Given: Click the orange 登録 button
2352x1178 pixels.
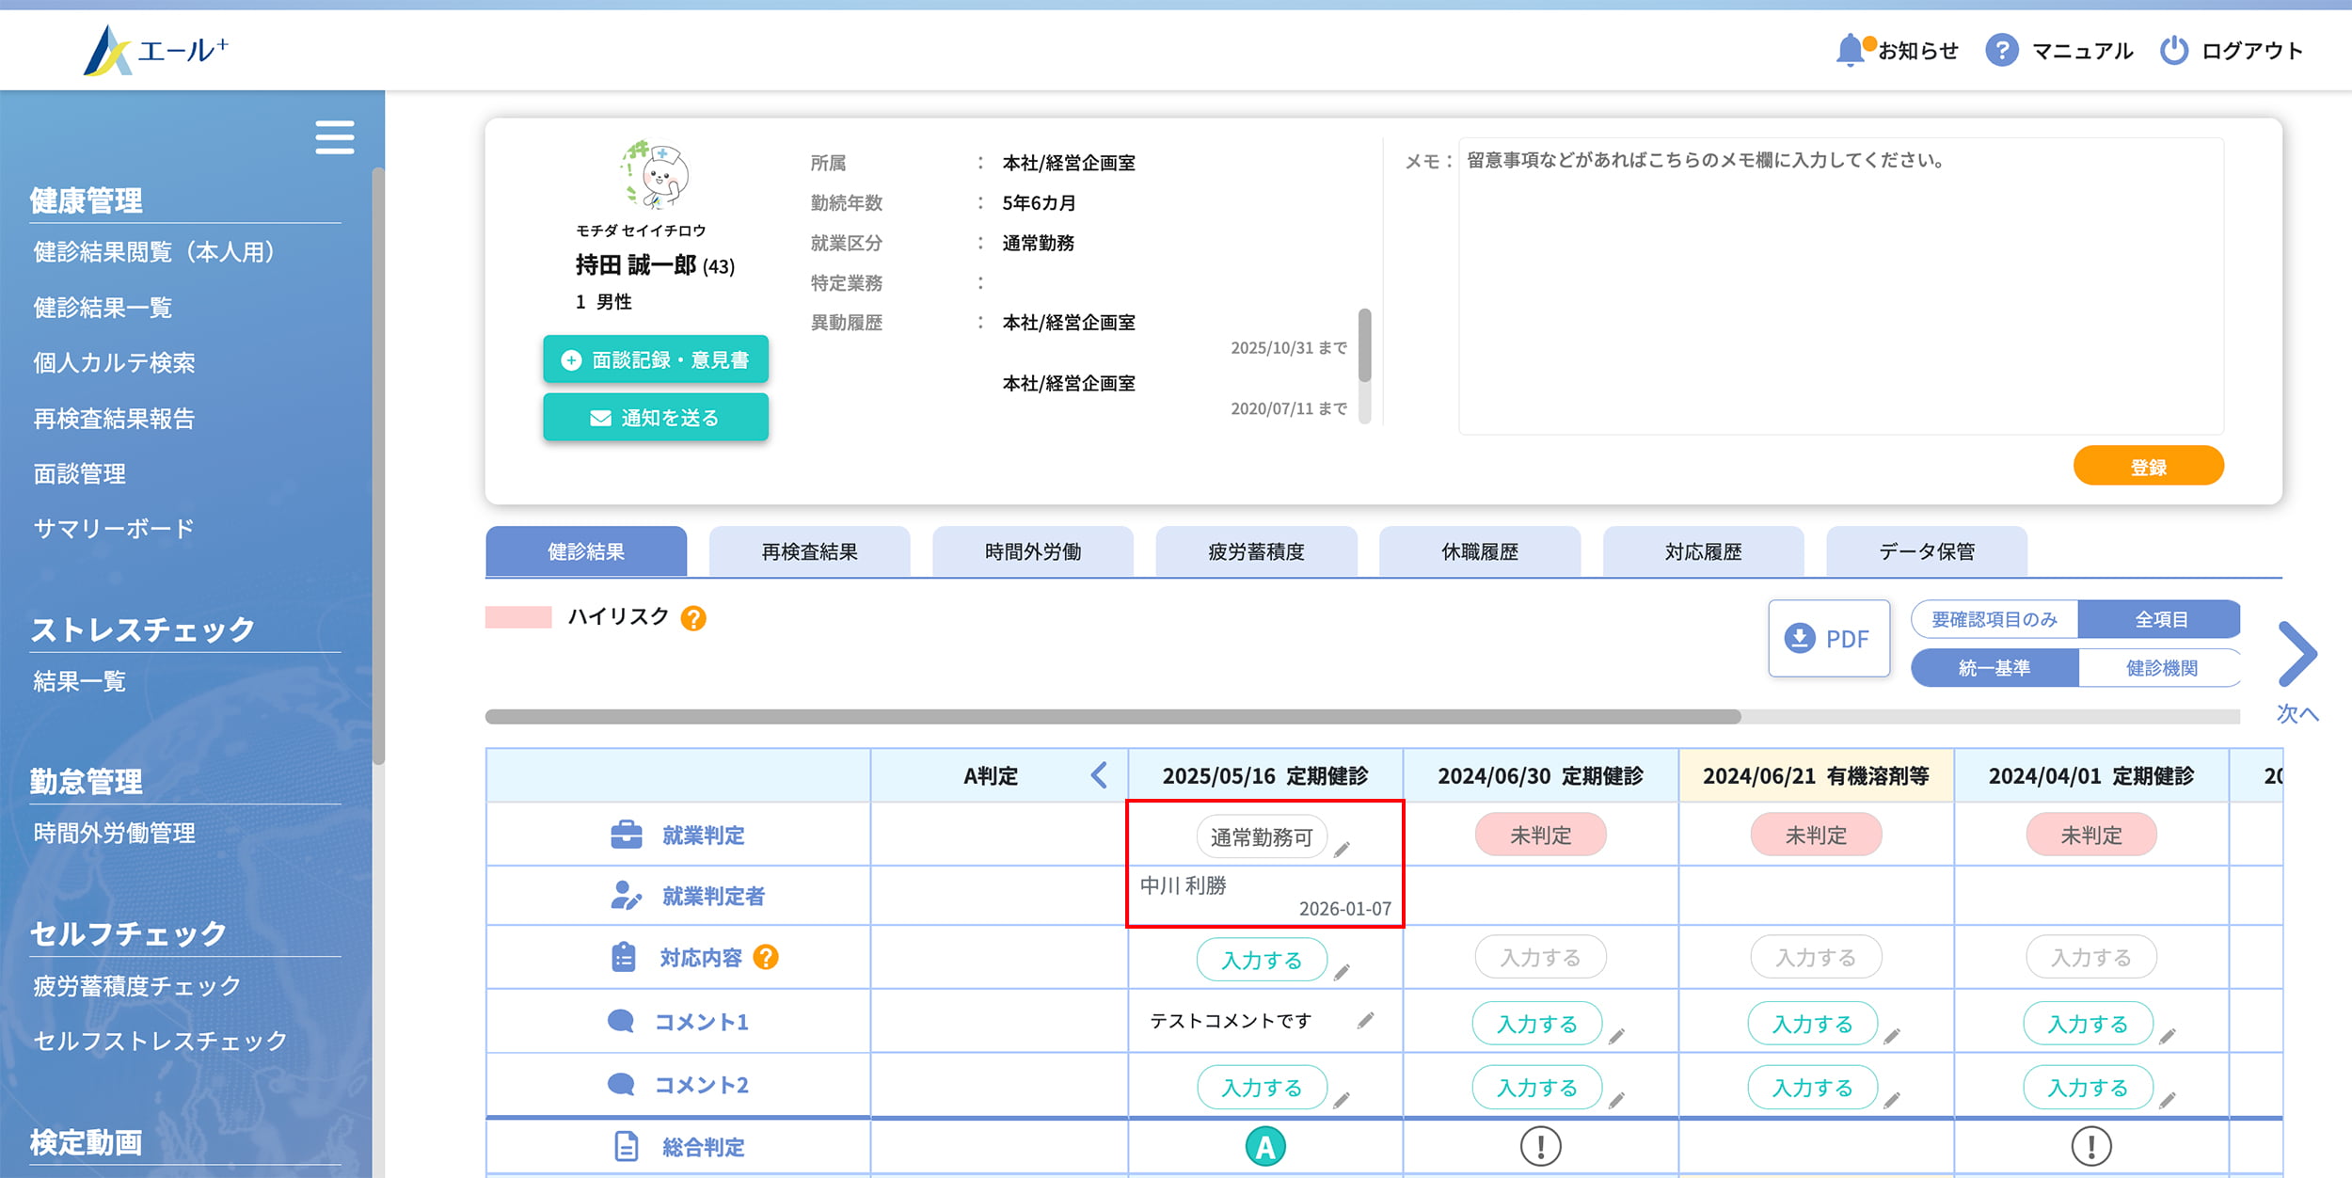Looking at the screenshot, I should point(2148,467).
